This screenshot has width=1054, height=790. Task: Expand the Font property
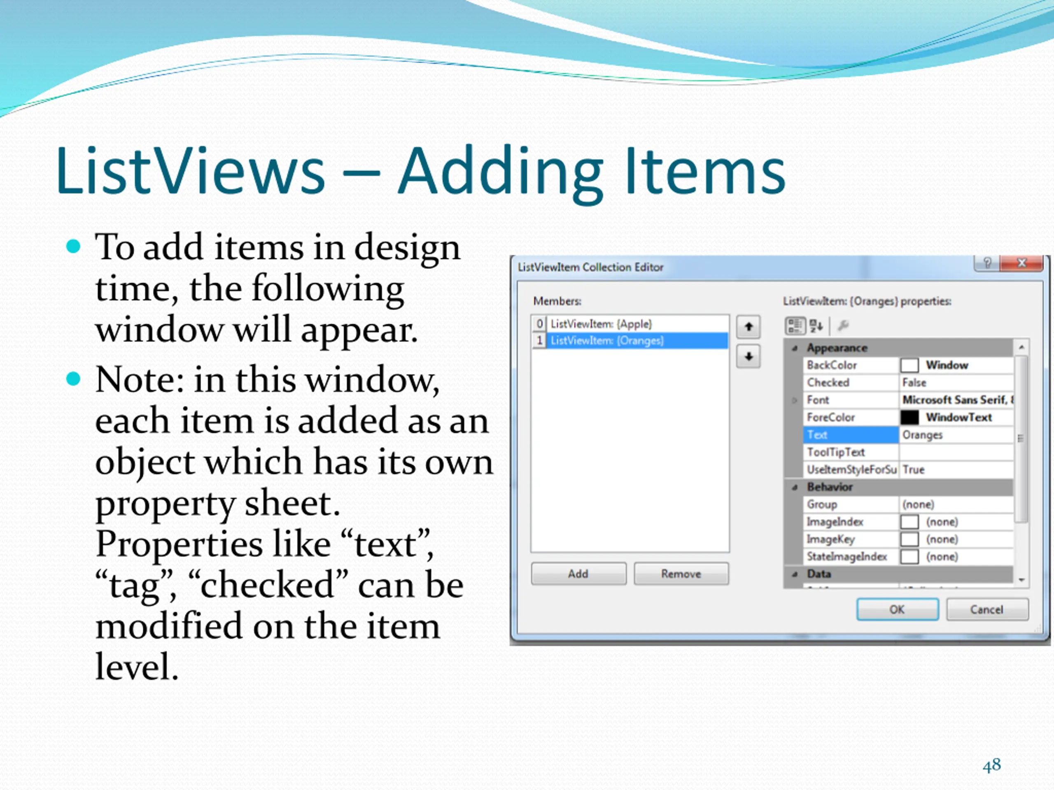point(794,400)
